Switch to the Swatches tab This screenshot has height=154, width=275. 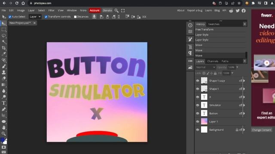tap(214, 24)
